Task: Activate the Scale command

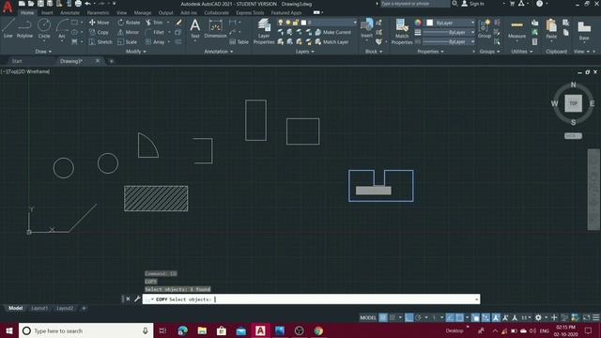Action: tap(128, 41)
